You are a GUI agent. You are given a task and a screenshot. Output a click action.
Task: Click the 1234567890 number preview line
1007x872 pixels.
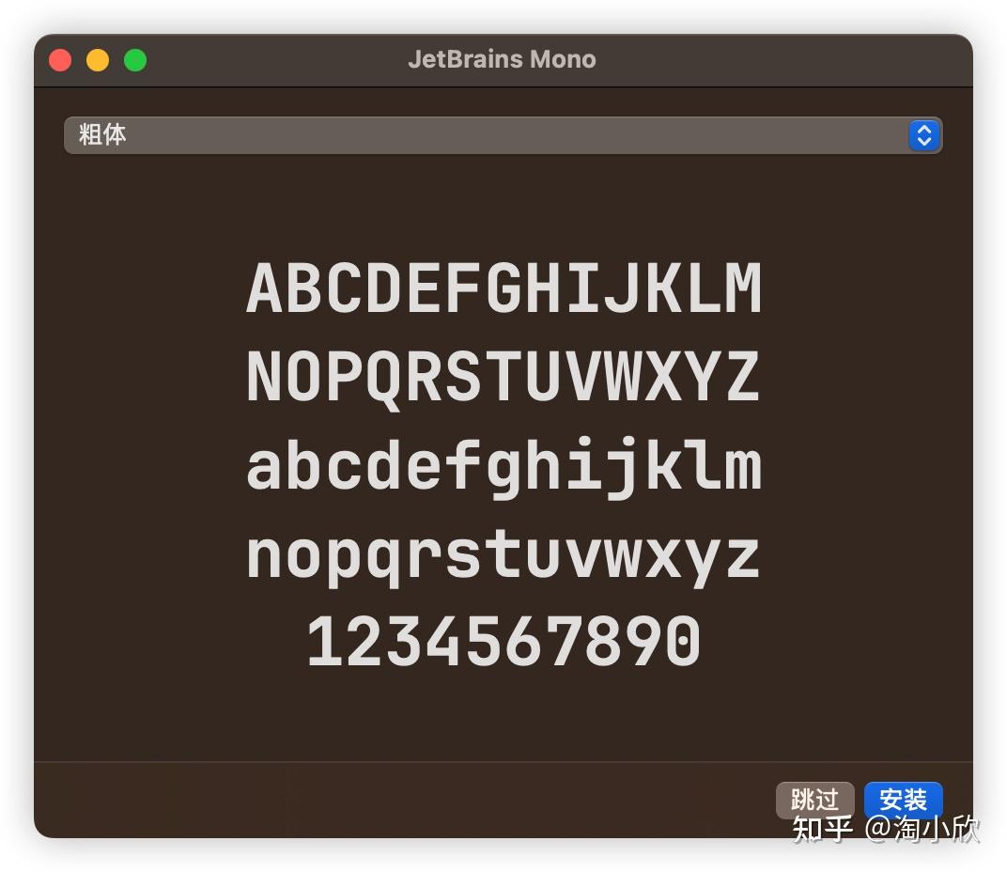coord(503,639)
